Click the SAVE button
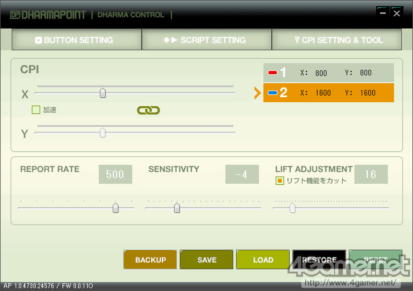 (206, 260)
